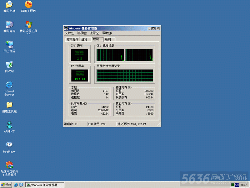Select the RealPlayer desktop icon
The width and height of the screenshot is (250, 188).
coord(9,147)
